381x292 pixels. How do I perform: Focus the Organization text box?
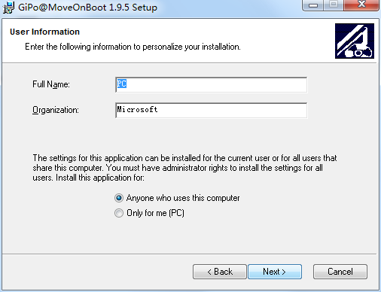tap(211, 110)
